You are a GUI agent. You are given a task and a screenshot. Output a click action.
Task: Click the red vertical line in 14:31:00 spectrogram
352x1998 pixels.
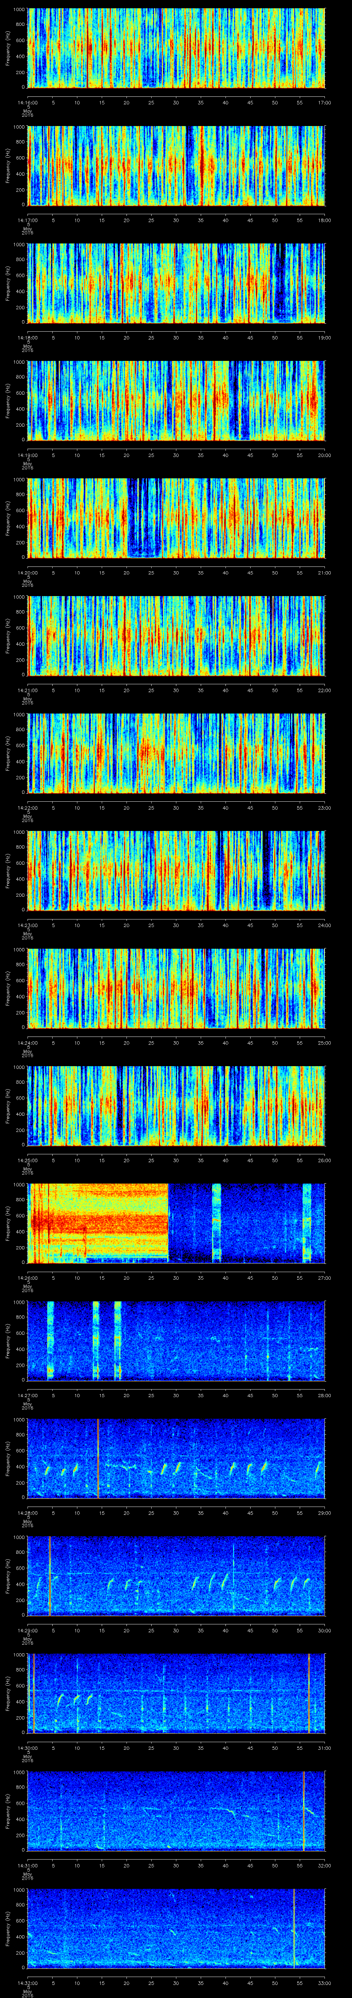(x=304, y=1810)
